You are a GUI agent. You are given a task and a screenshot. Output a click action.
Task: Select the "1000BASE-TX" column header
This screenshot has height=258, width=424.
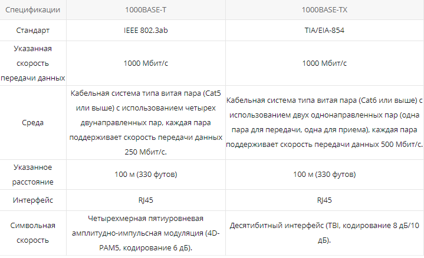point(324,10)
